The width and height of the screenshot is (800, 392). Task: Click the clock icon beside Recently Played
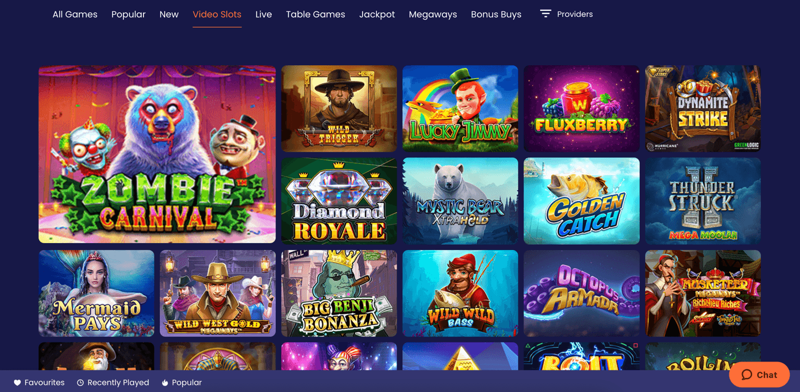point(80,383)
